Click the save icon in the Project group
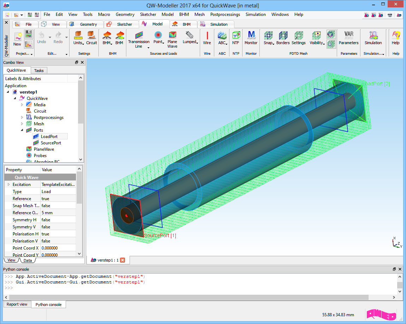This screenshot has height=324, width=406. (x=29, y=34)
